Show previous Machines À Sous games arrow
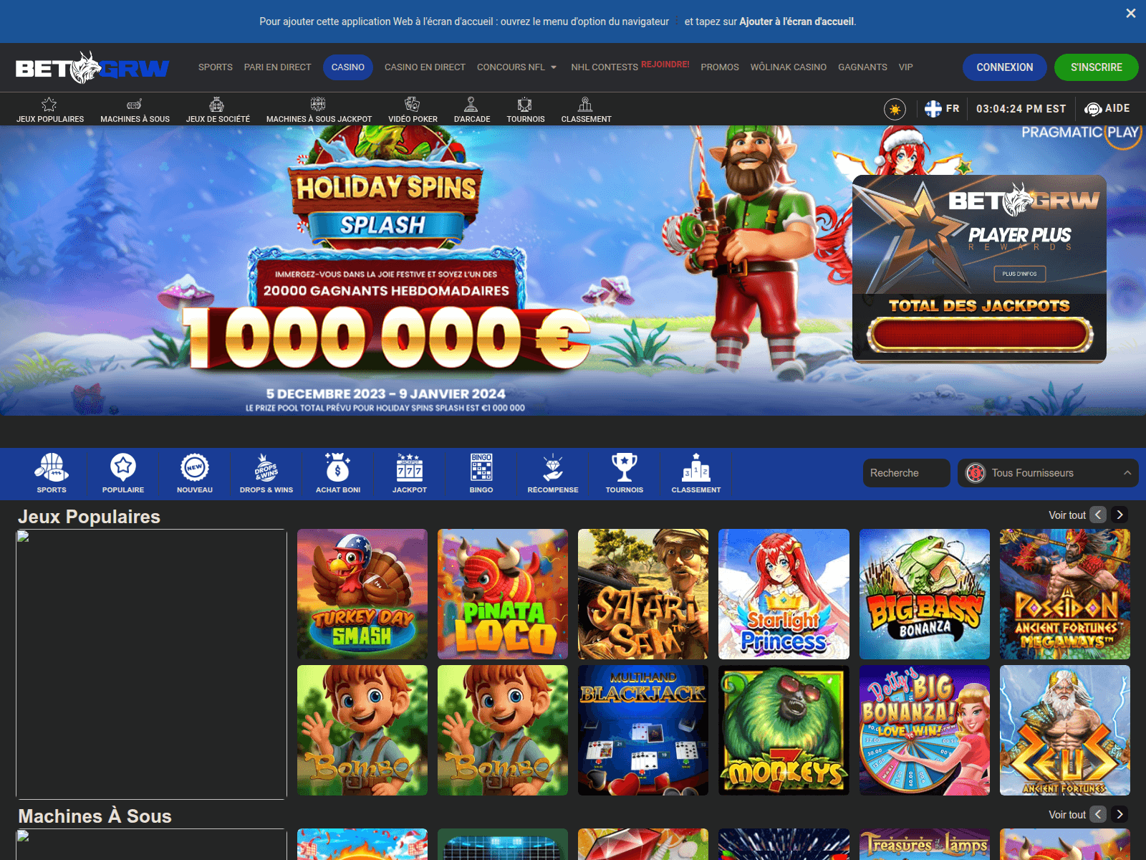Screen dimensions: 1146x860 tap(1098, 814)
